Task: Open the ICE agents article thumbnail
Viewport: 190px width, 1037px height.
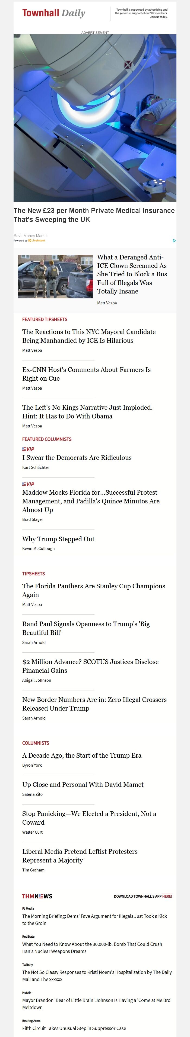Action: (x=55, y=276)
